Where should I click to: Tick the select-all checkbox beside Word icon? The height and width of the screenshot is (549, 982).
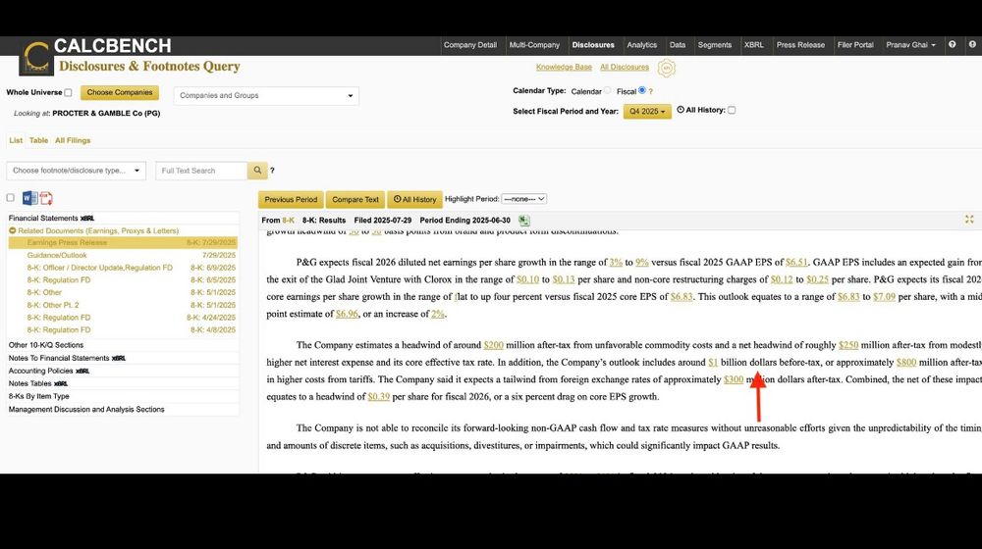(10, 198)
